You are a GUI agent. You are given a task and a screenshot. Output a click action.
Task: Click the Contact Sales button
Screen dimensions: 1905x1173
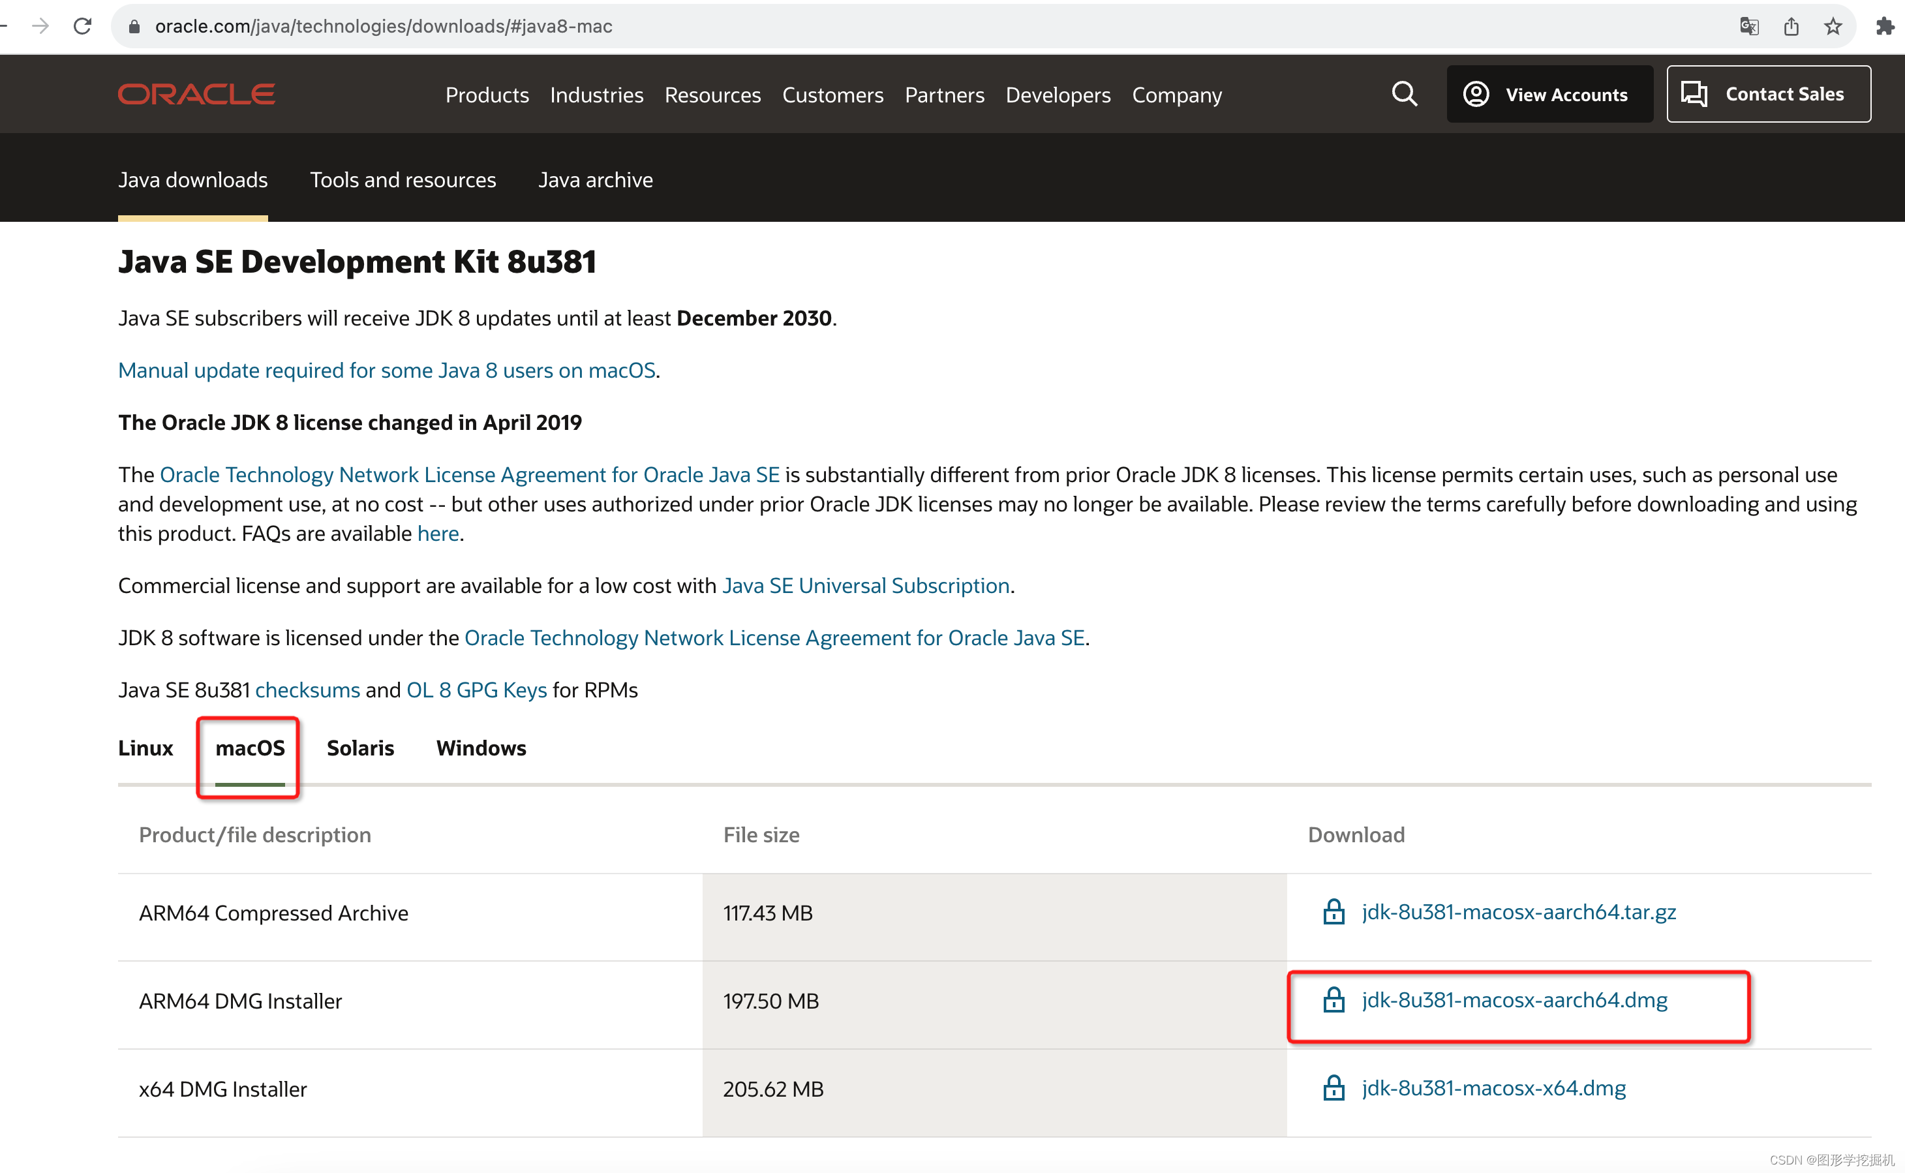[1768, 94]
